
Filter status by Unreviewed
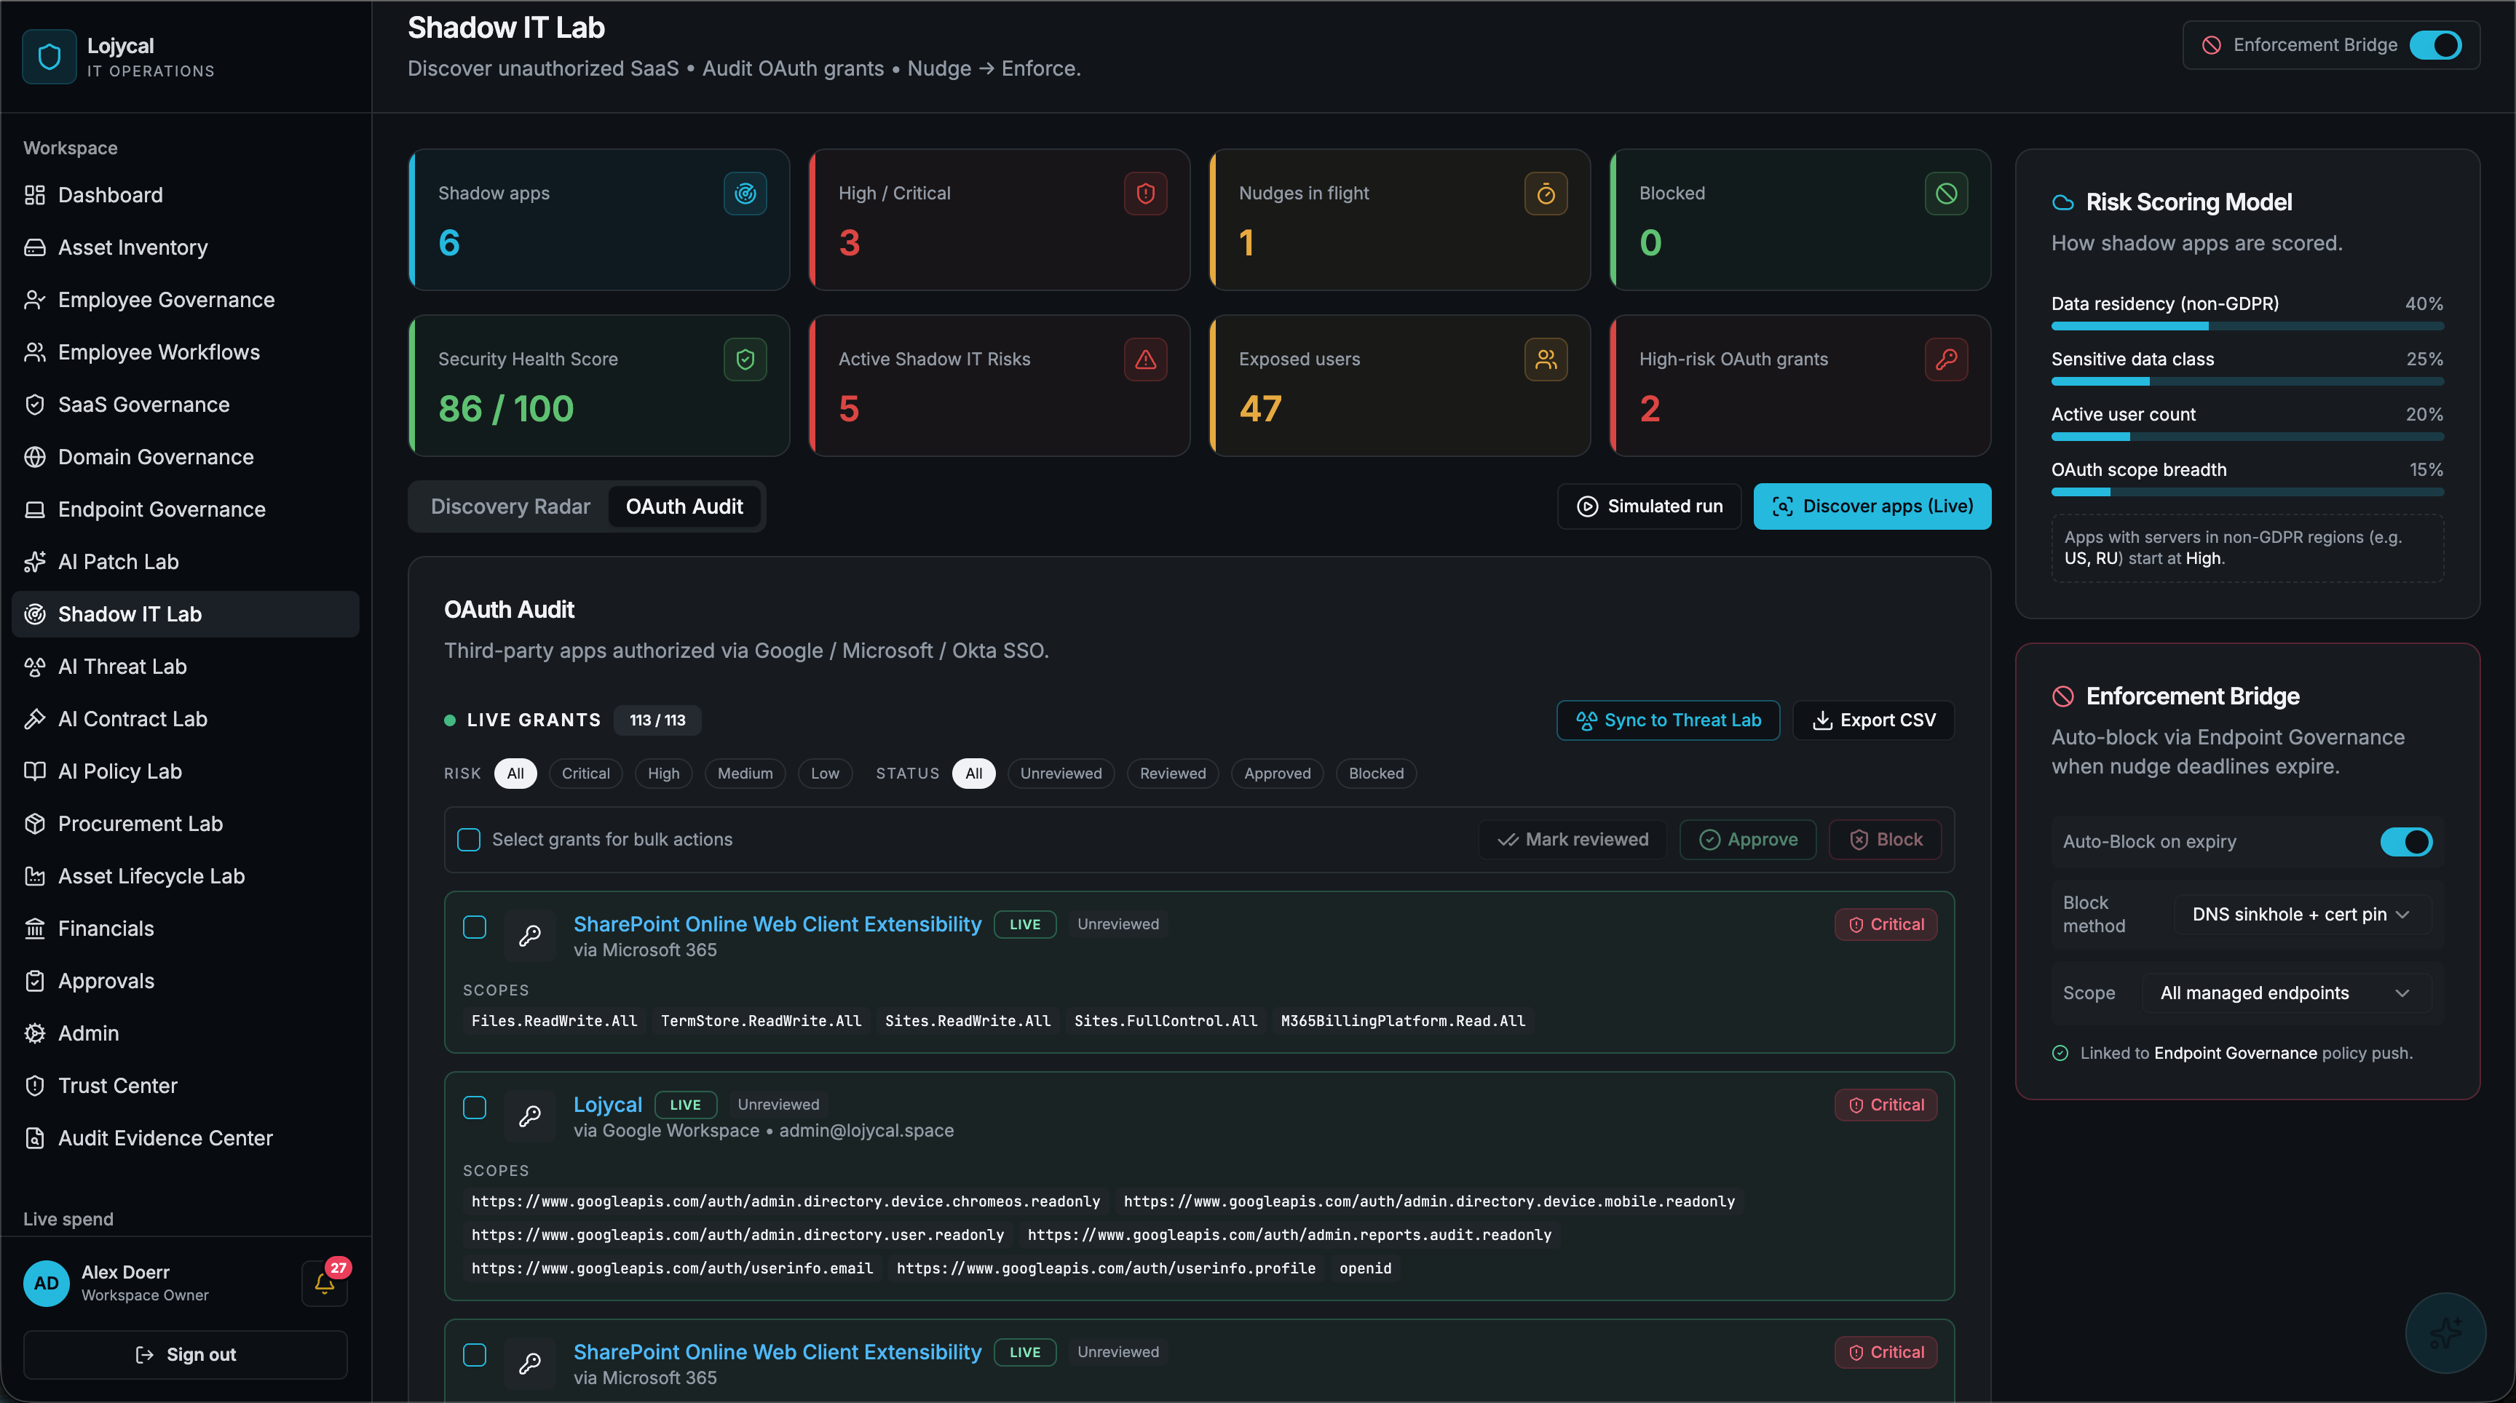(1061, 774)
